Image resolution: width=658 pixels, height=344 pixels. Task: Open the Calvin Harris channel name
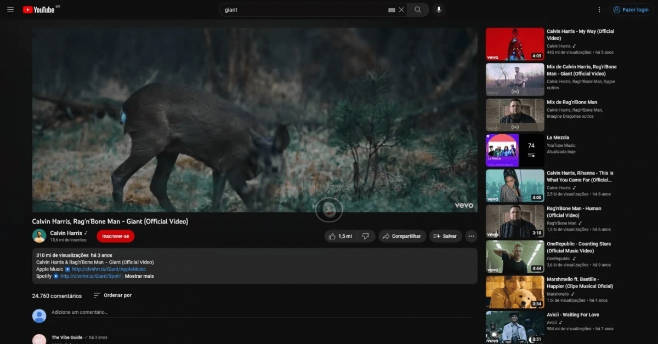coord(66,233)
